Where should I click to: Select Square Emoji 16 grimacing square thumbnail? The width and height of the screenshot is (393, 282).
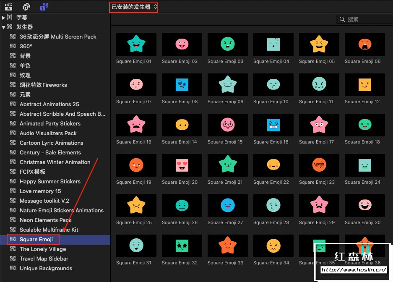coord(273,125)
